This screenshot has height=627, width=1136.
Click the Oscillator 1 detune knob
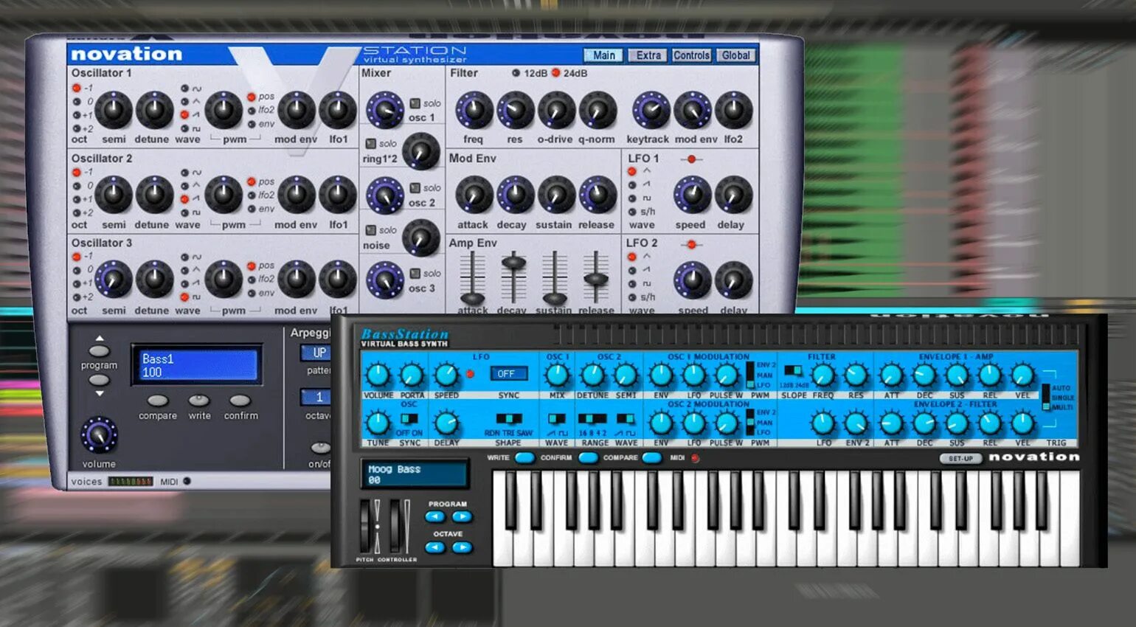154,110
